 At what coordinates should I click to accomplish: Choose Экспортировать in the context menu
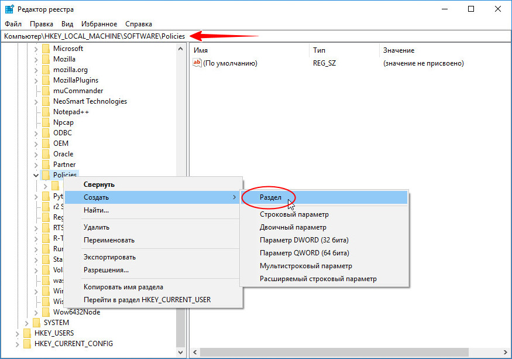153,257
